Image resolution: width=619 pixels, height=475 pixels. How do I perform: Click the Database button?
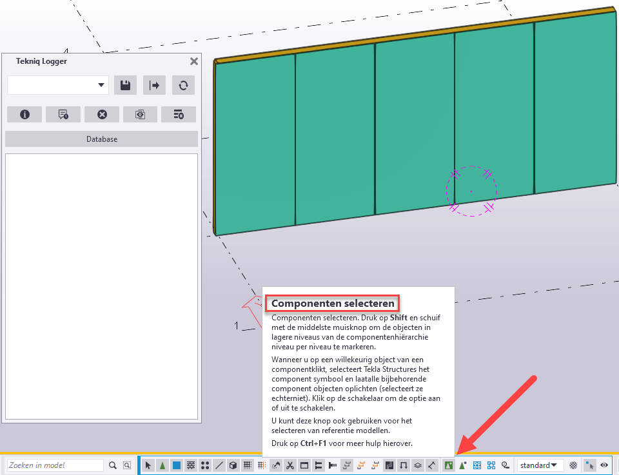point(101,139)
